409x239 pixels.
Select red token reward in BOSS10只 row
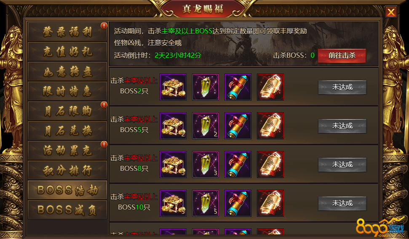click(270, 203)
